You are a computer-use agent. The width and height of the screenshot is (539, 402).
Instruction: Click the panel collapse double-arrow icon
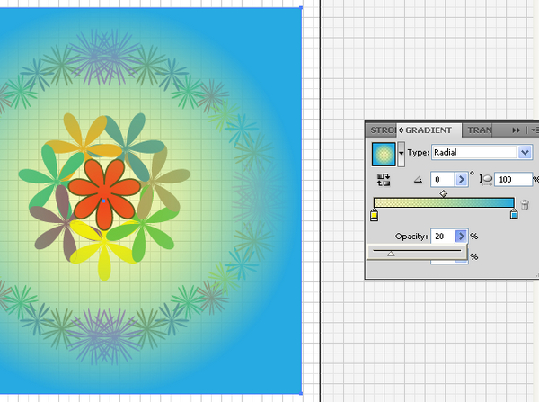click(x=516, y=130)
